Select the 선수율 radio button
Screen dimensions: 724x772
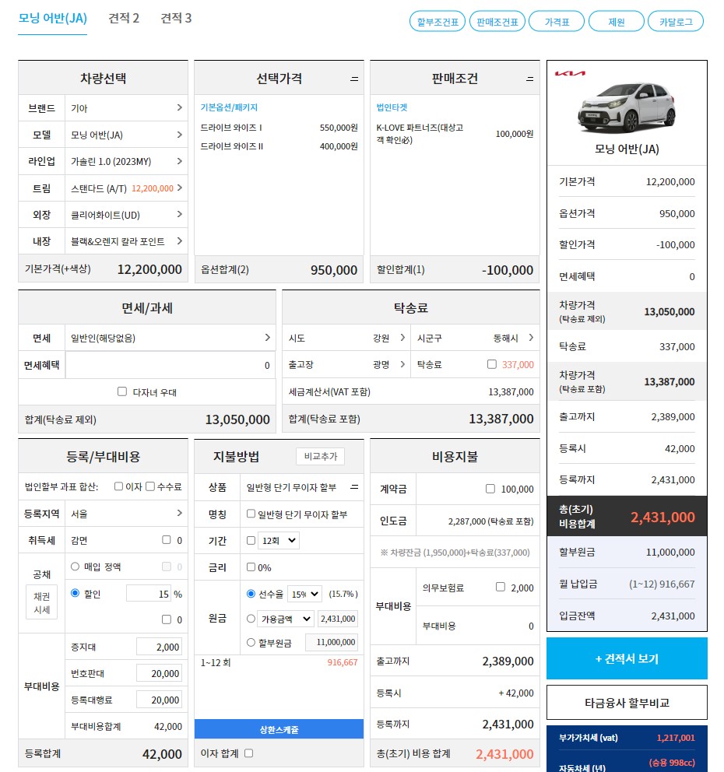coord(251,594)
